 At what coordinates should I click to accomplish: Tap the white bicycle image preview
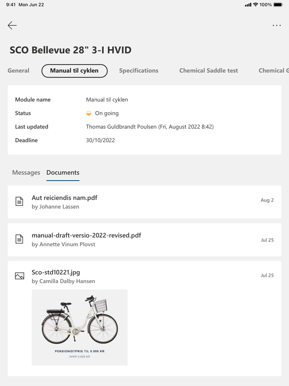(80, 327)
